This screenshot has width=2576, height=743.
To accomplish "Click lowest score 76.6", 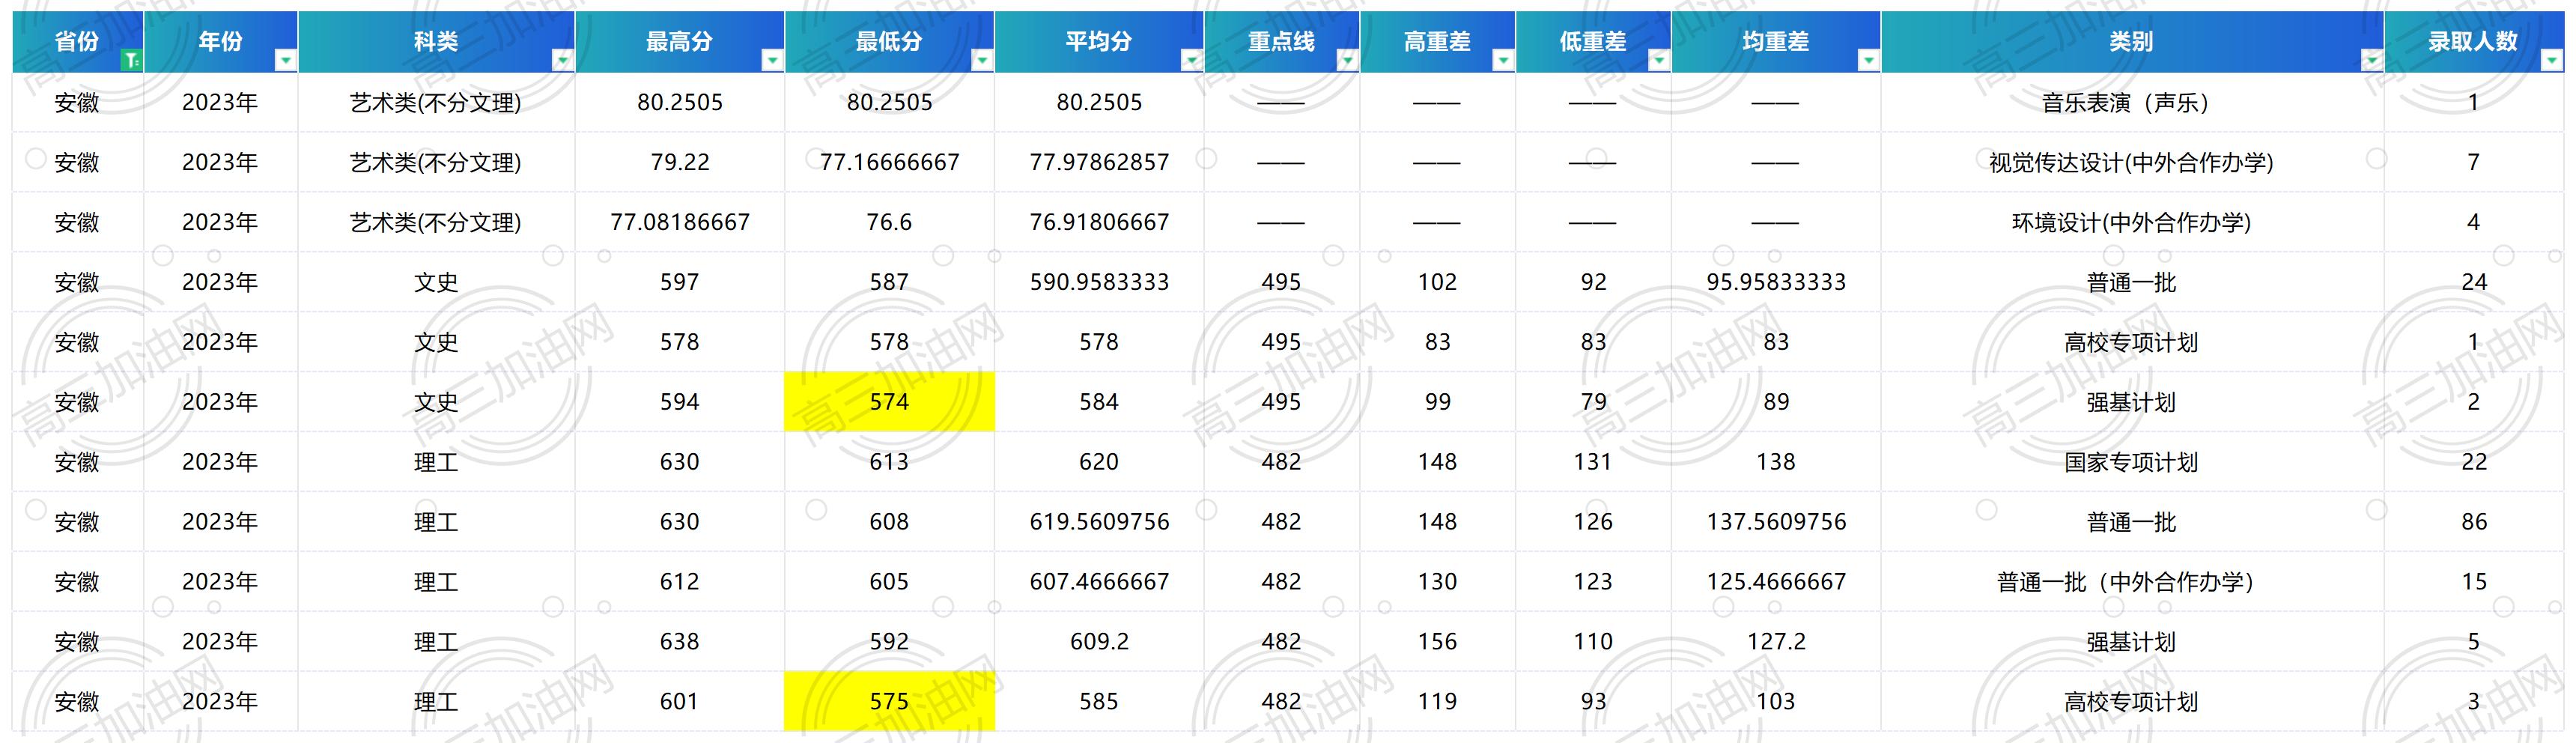I will click(889, 222).
